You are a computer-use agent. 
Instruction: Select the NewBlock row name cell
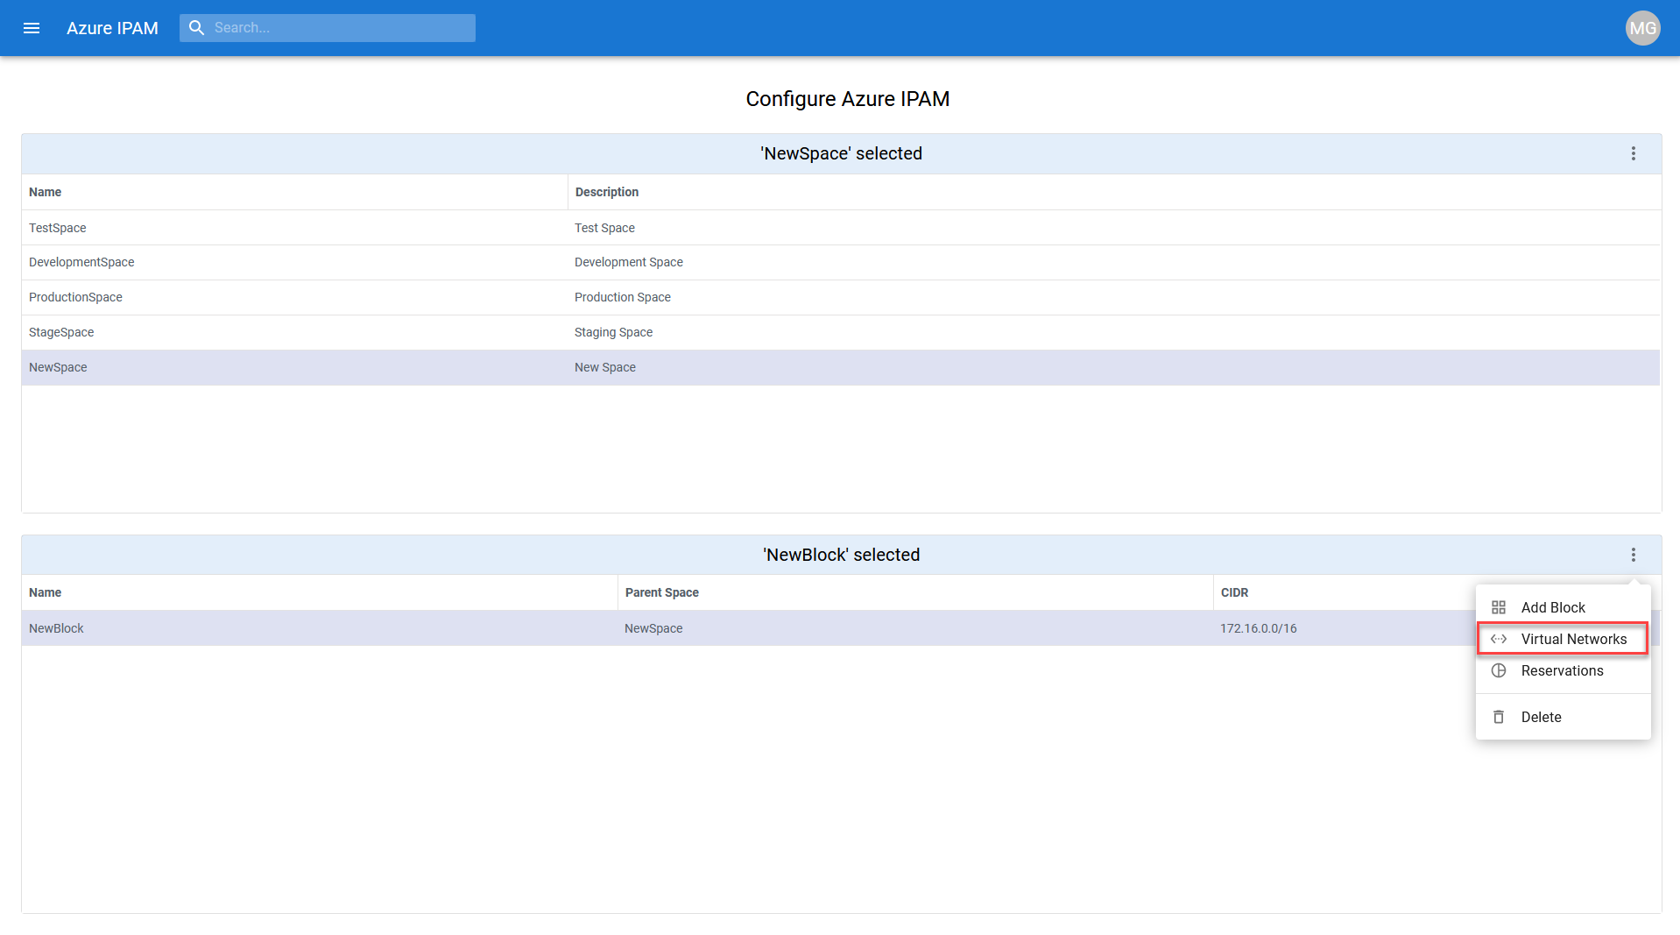pyautogui.click(x=320, y=628)
